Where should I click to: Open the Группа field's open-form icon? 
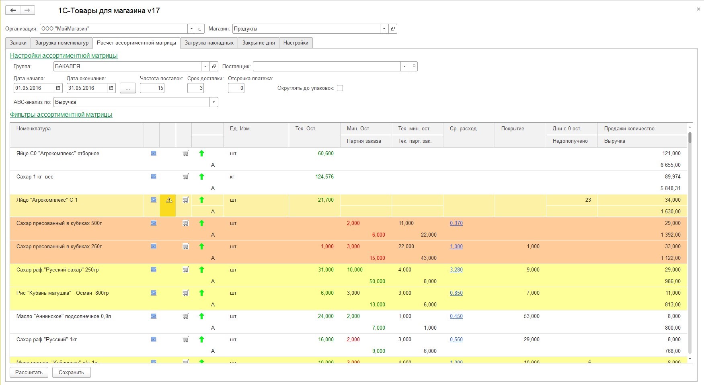(214, 66)
